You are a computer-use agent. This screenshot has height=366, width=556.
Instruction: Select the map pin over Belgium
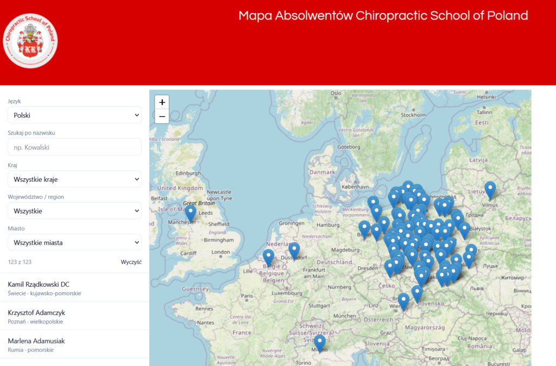(268, 258)
